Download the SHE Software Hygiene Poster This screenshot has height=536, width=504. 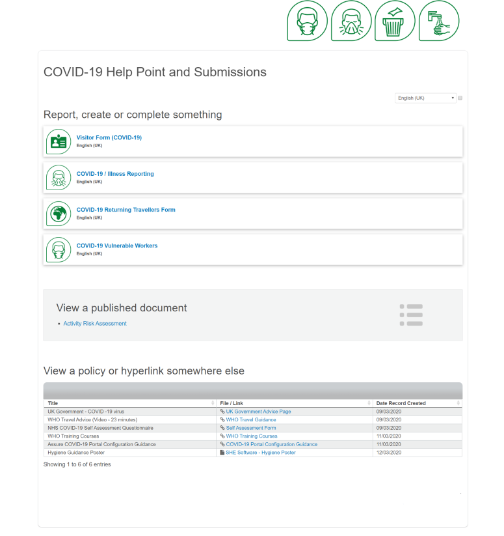(x=260, y=453)
